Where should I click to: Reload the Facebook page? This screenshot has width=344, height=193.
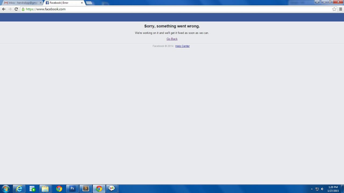click(16, 9)
